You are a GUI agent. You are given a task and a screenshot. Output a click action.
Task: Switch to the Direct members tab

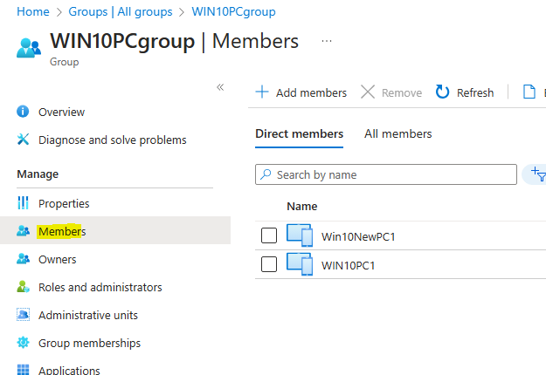(299, 133)
